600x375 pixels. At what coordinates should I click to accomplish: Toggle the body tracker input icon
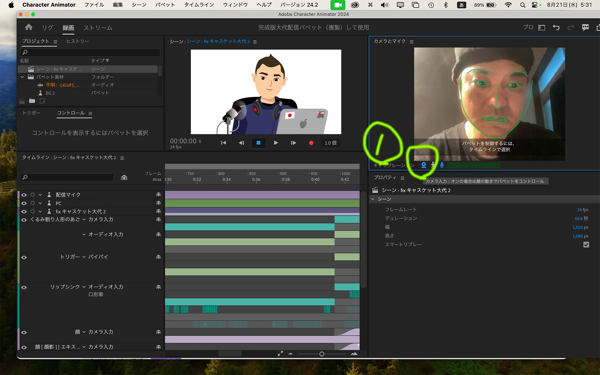tap(433, 165)
